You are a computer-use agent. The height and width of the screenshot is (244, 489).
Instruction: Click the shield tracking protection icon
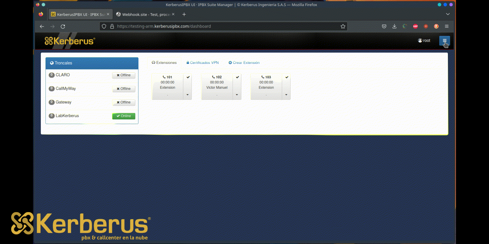pos(104,26)
